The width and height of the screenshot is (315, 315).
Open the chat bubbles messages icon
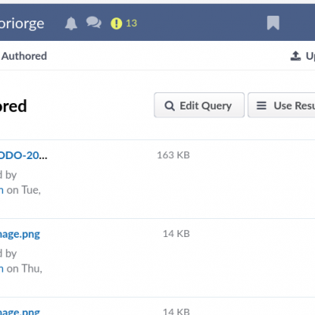pos(94,23)
